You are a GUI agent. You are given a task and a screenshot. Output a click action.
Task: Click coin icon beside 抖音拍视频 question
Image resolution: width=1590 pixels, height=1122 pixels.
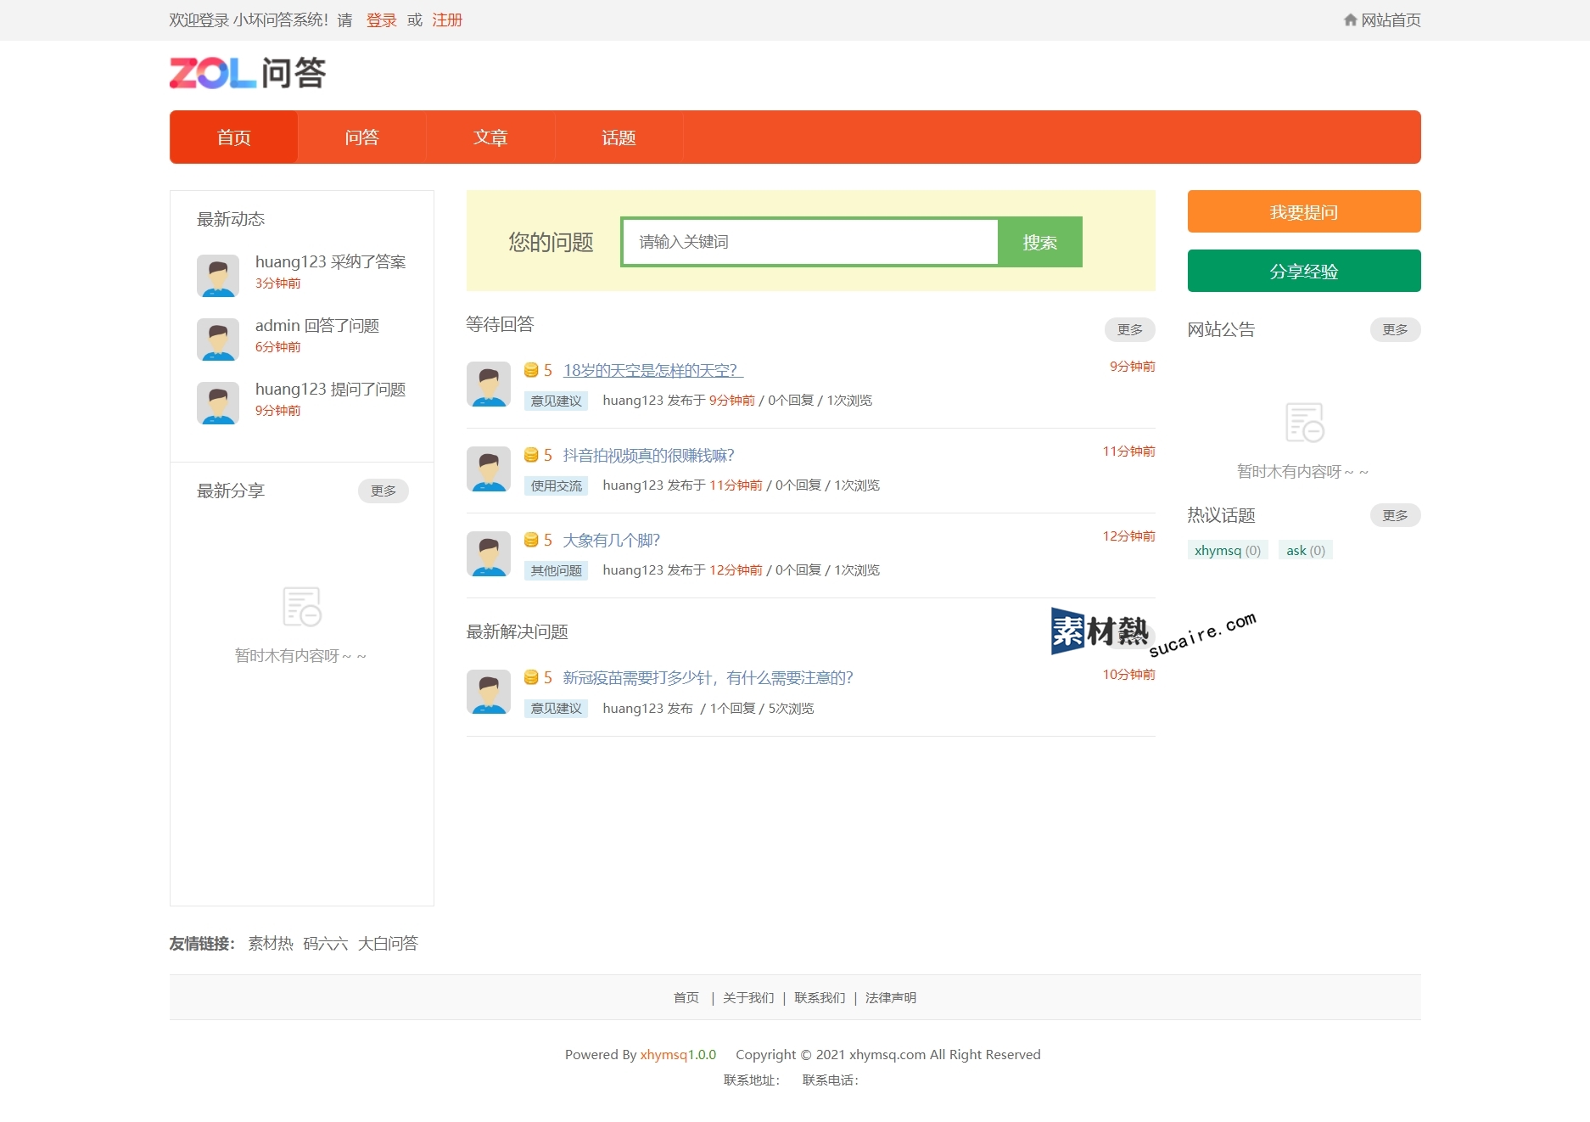click(x=531, y=455)
